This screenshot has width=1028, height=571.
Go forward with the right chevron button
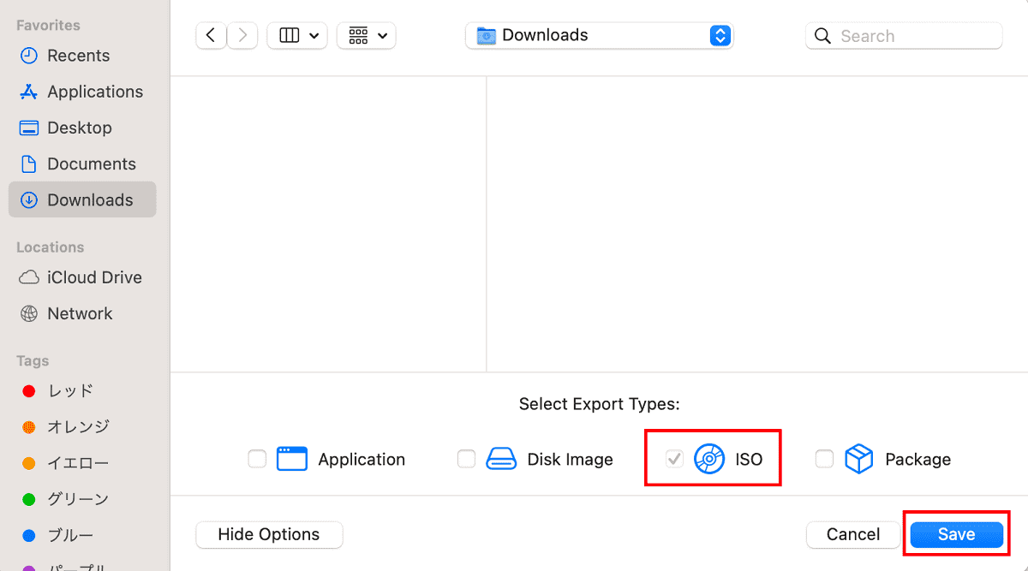coord(242,35)
